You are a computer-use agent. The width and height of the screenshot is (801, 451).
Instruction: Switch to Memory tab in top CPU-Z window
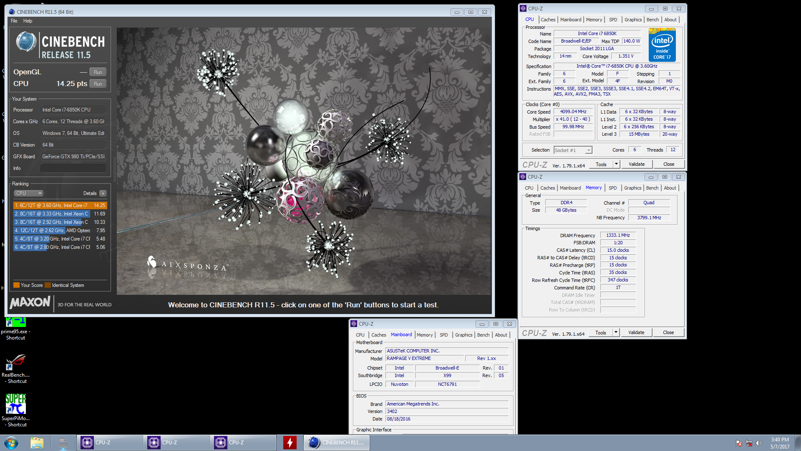point(594,20)
